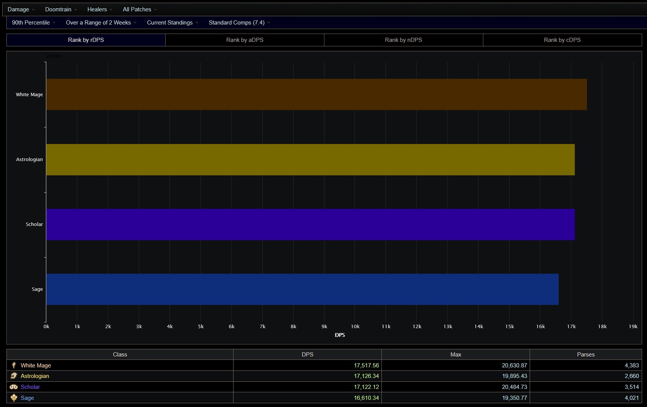647x407 pixels.
Task: Open the Scholar class link
Action: pos(30,387)
